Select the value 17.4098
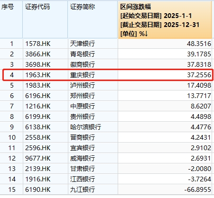The image size is (214, 198). [199, 85]
